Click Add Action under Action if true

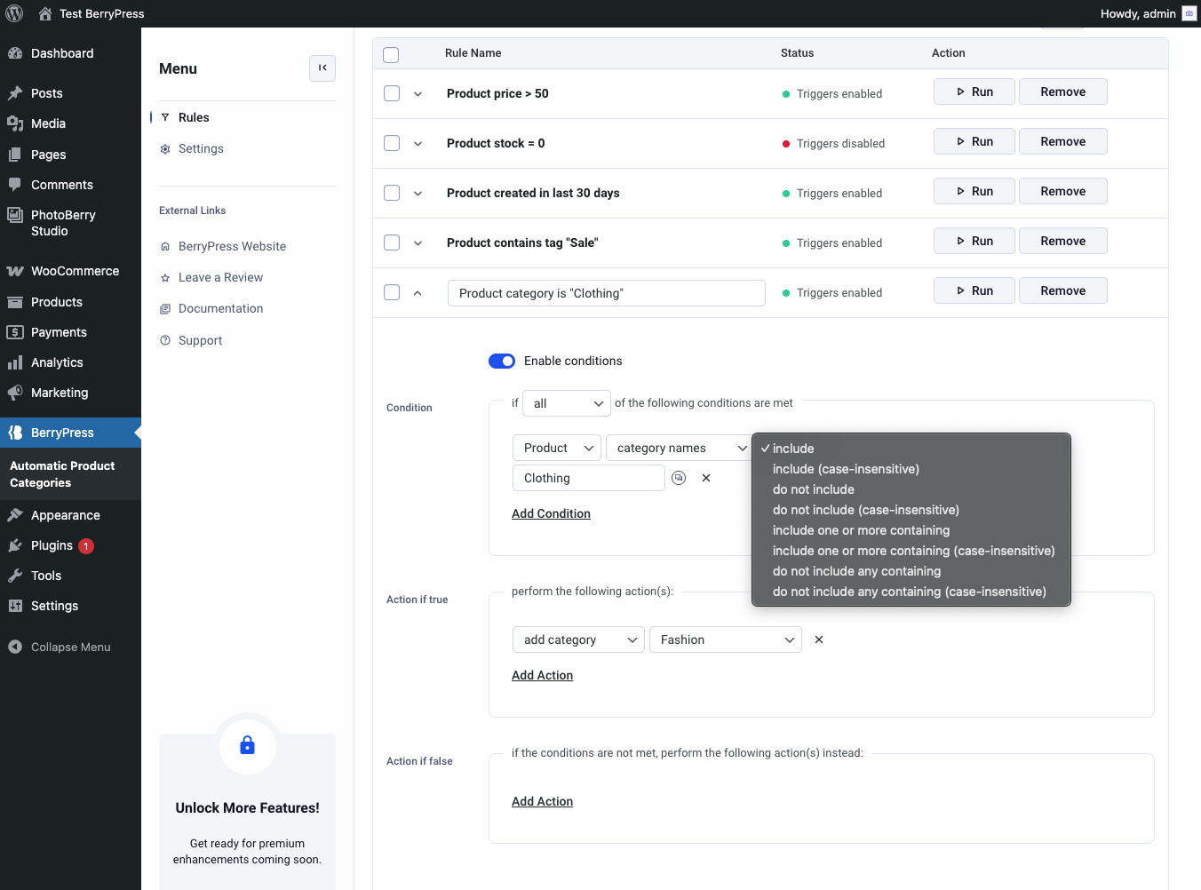pos(542,675)
